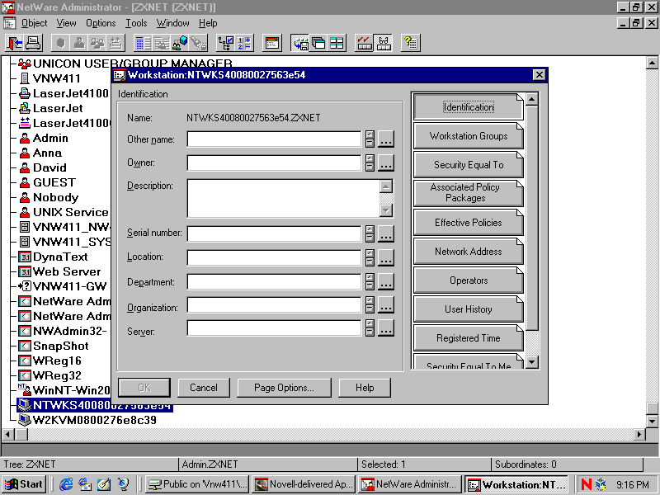
Task: Click the browse button next to Server
Action: [x=386, y=328]
